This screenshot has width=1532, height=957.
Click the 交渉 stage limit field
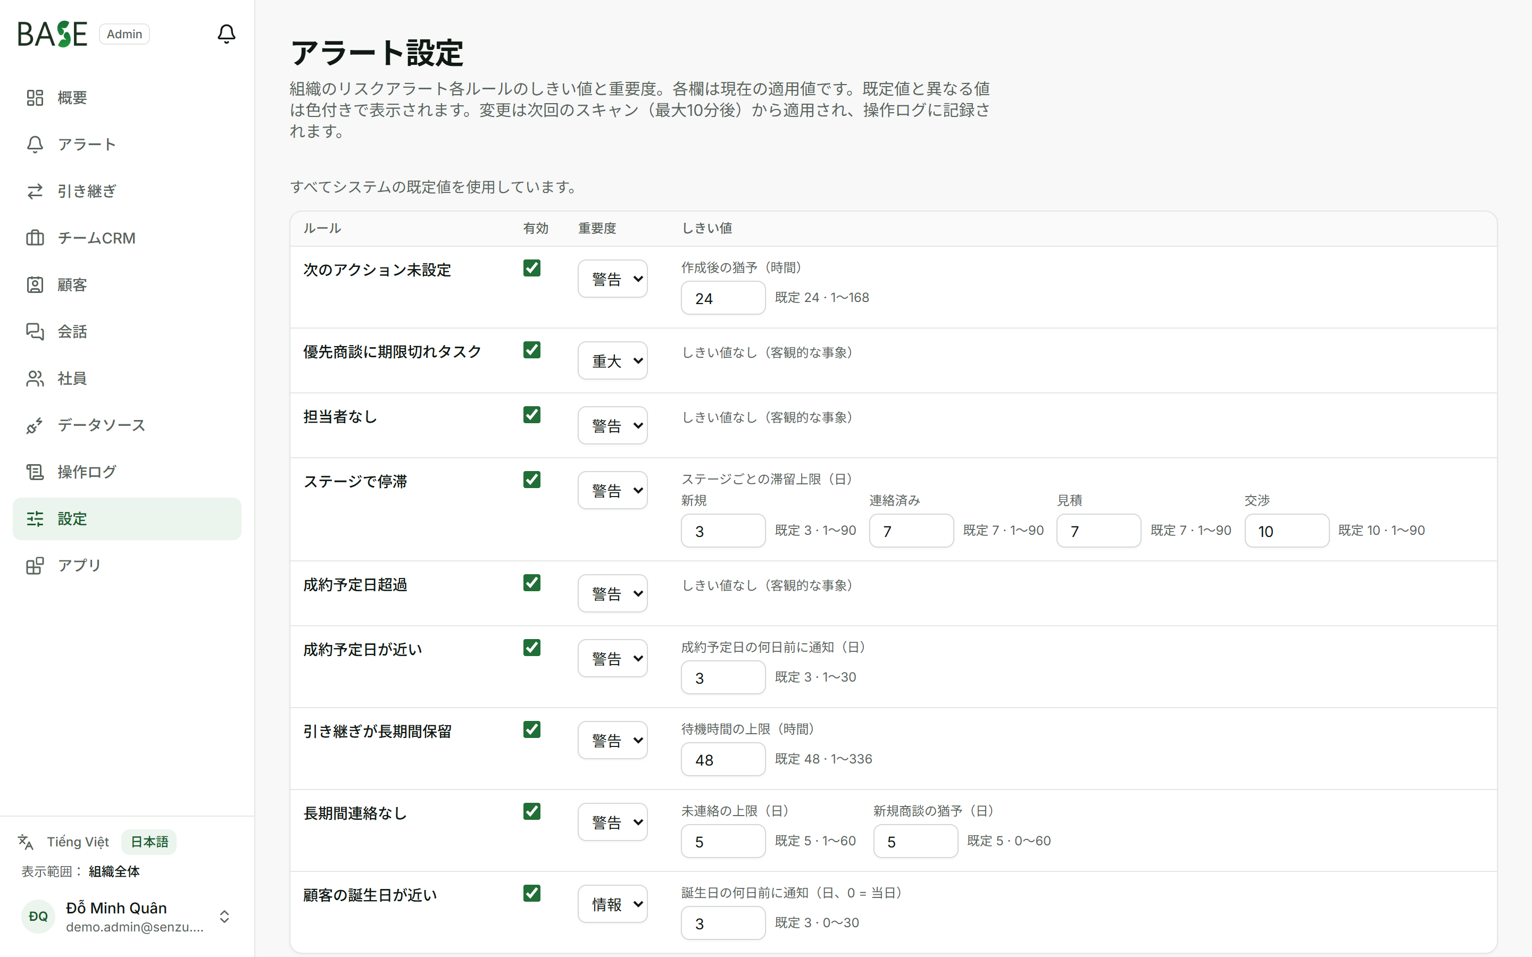pyautogui.click(x=1286, y=531)
